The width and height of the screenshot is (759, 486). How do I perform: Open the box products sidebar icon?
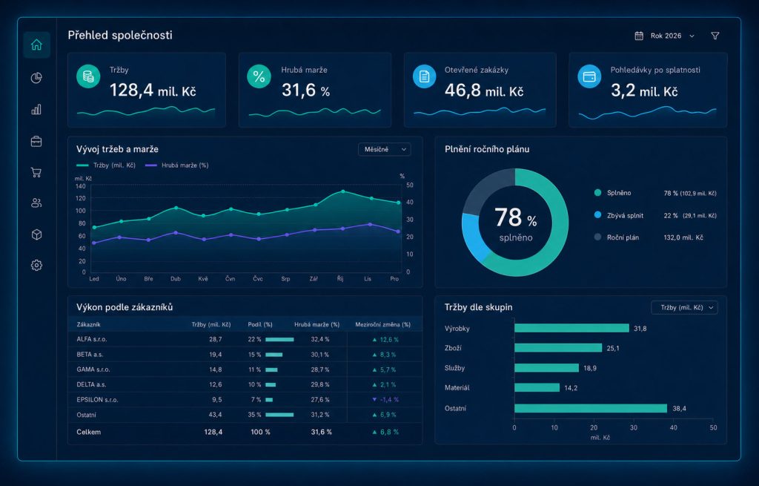click(x=36, y=234)
